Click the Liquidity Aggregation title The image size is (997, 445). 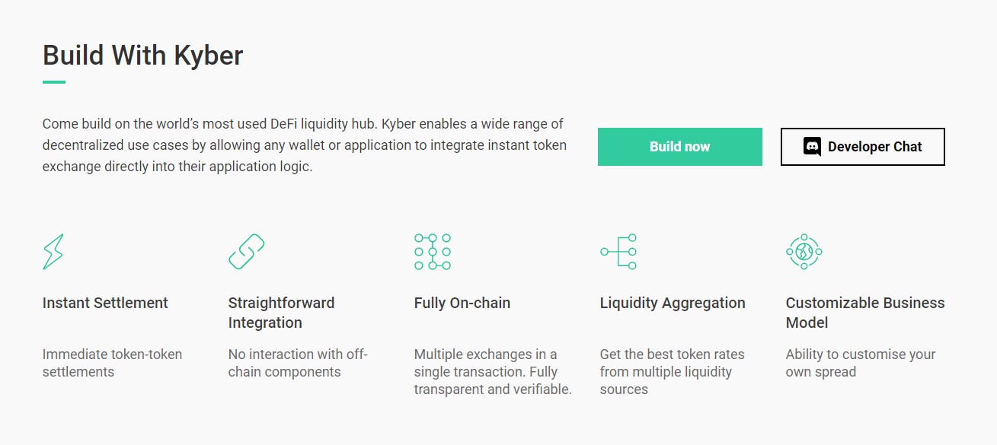click(673, 303)
